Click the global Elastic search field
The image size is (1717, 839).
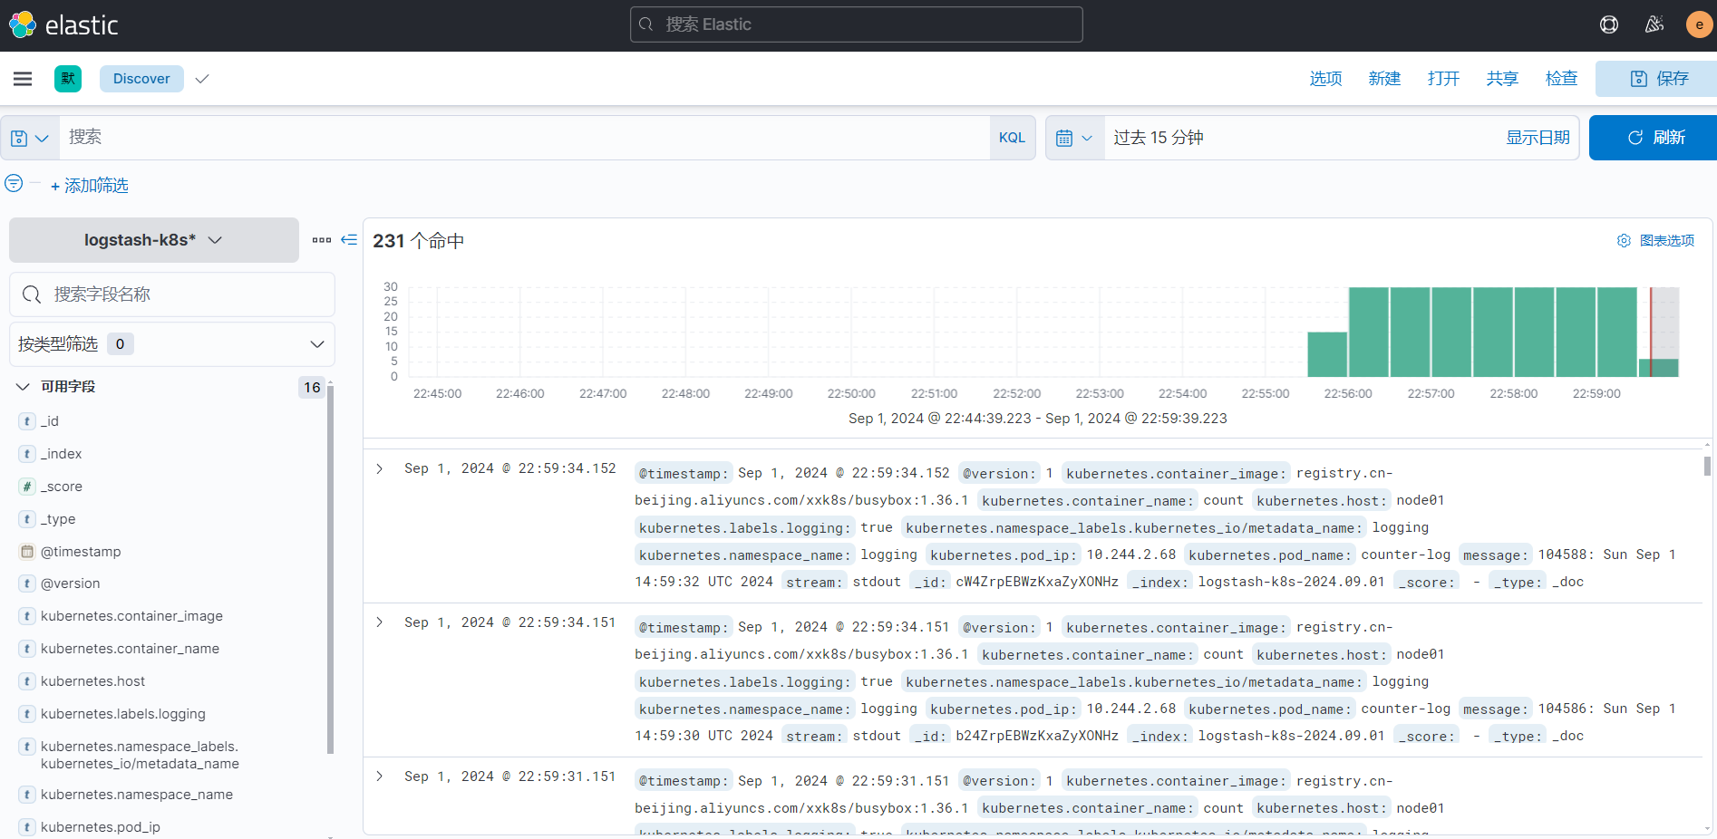[x=857, y=24]
